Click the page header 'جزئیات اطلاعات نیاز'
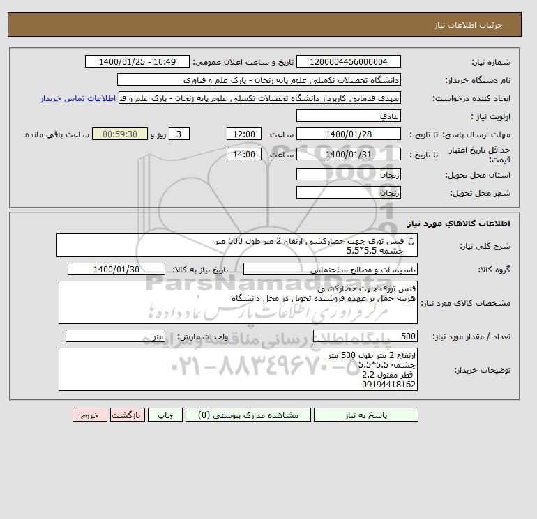Viewport: 537px width, 519px height. click(x=468, y=25)
